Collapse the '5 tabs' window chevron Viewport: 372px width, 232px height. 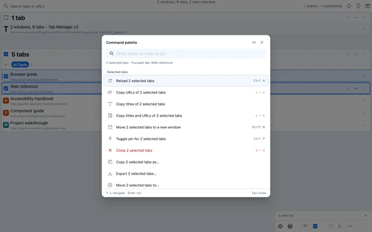(348, 54)
